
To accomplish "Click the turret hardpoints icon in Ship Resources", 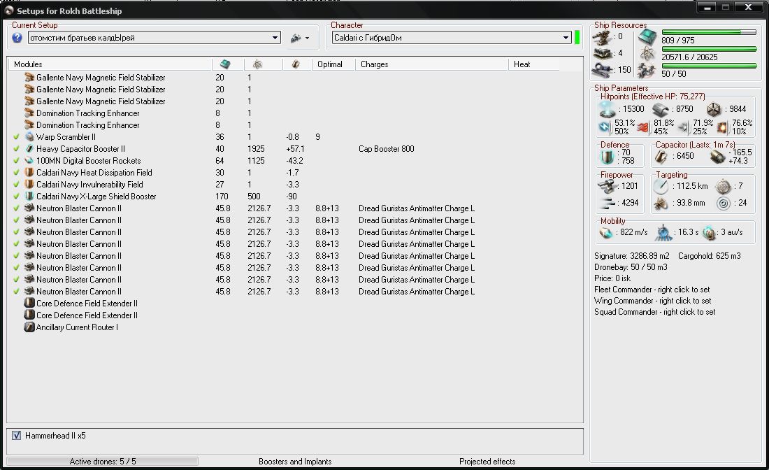I will tap(602, 37).
